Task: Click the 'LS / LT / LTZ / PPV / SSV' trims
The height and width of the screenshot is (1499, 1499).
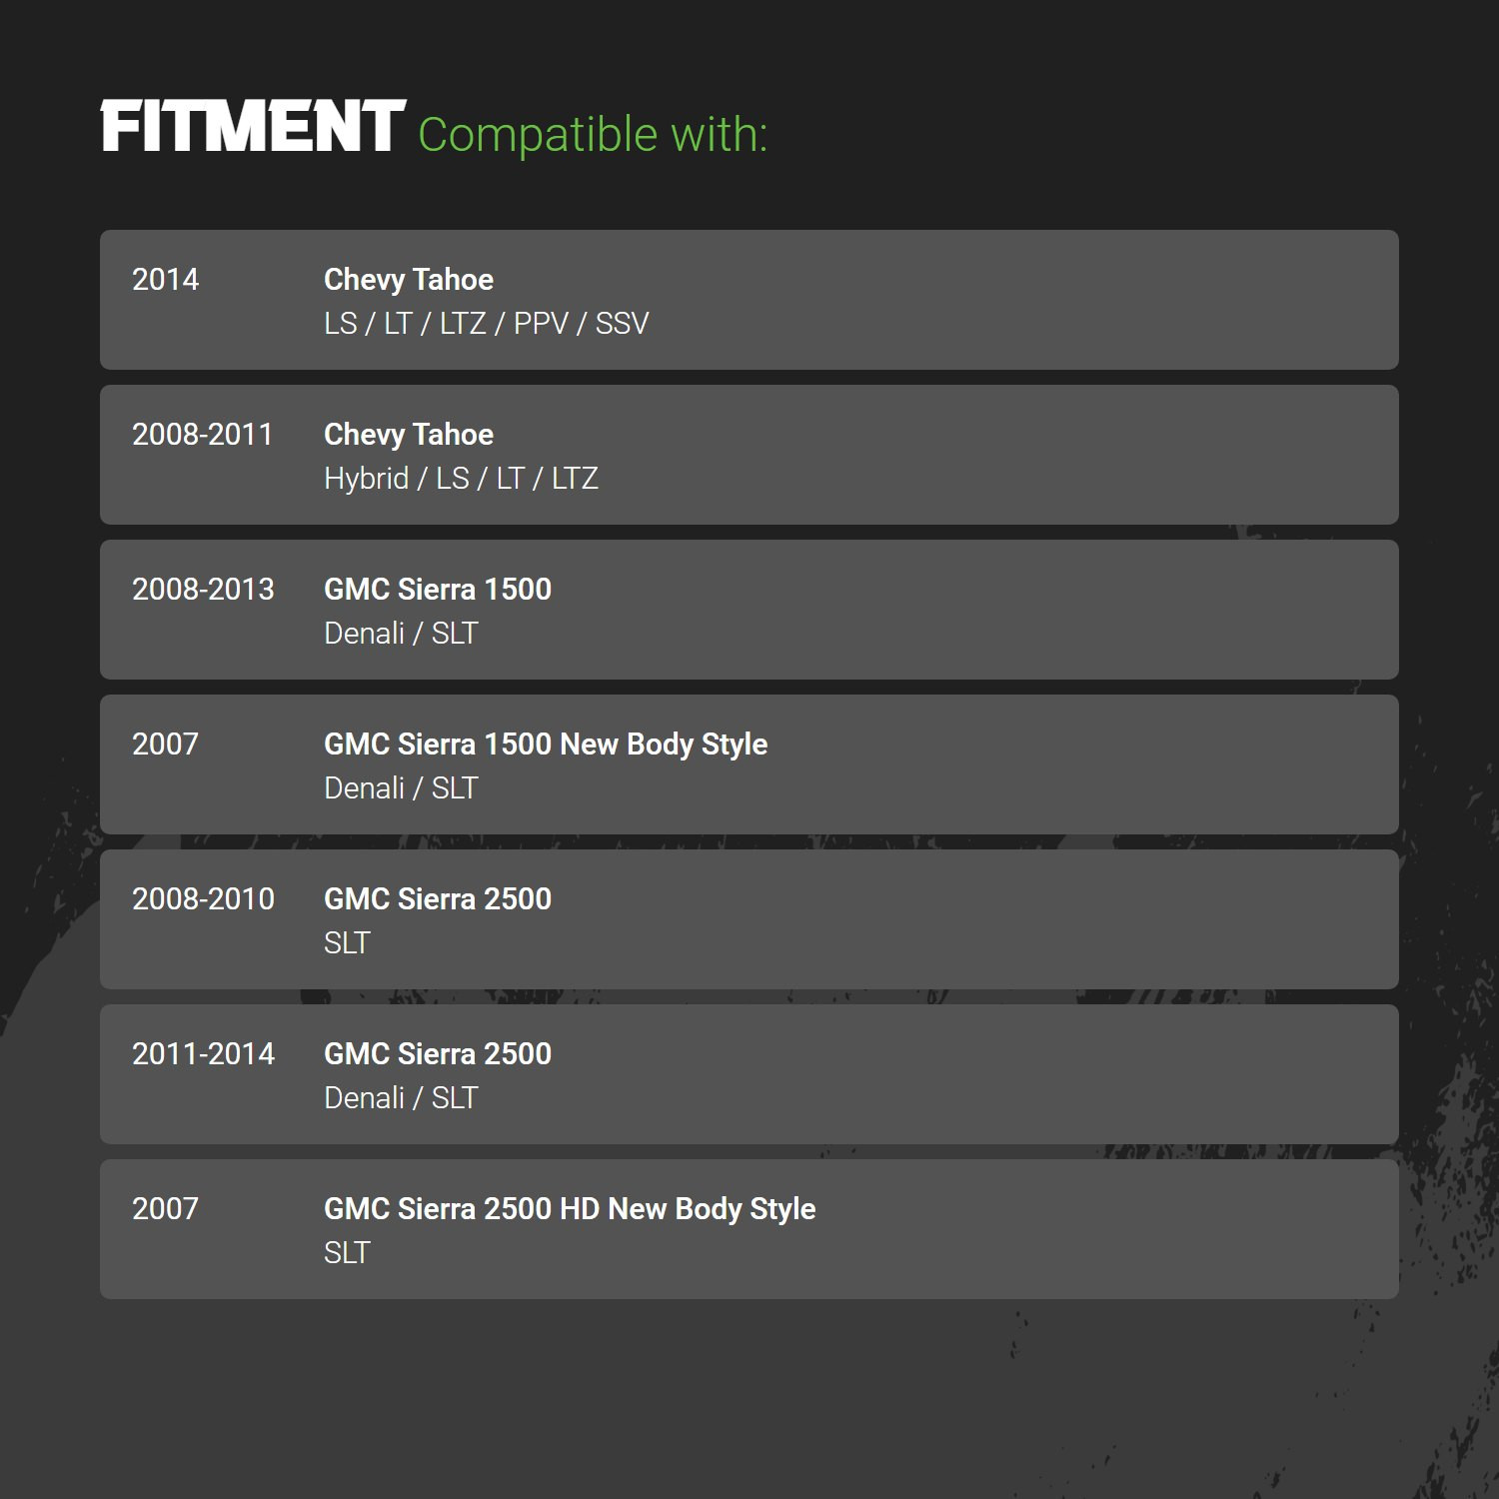Action: pyautogui.click(x=487, y=324)
